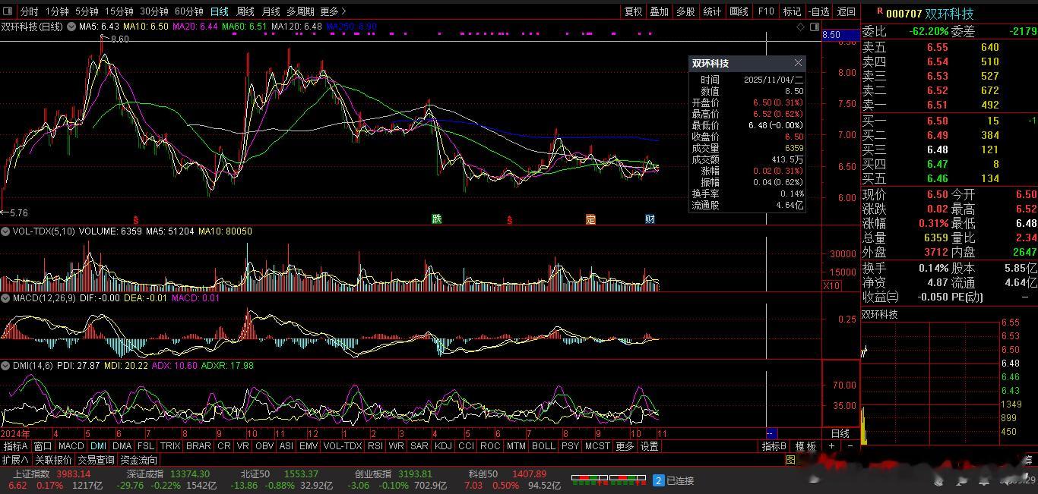Expand the 更多 periods menu at top
This screenshot has height=494, width=1038.
point(333,11)
